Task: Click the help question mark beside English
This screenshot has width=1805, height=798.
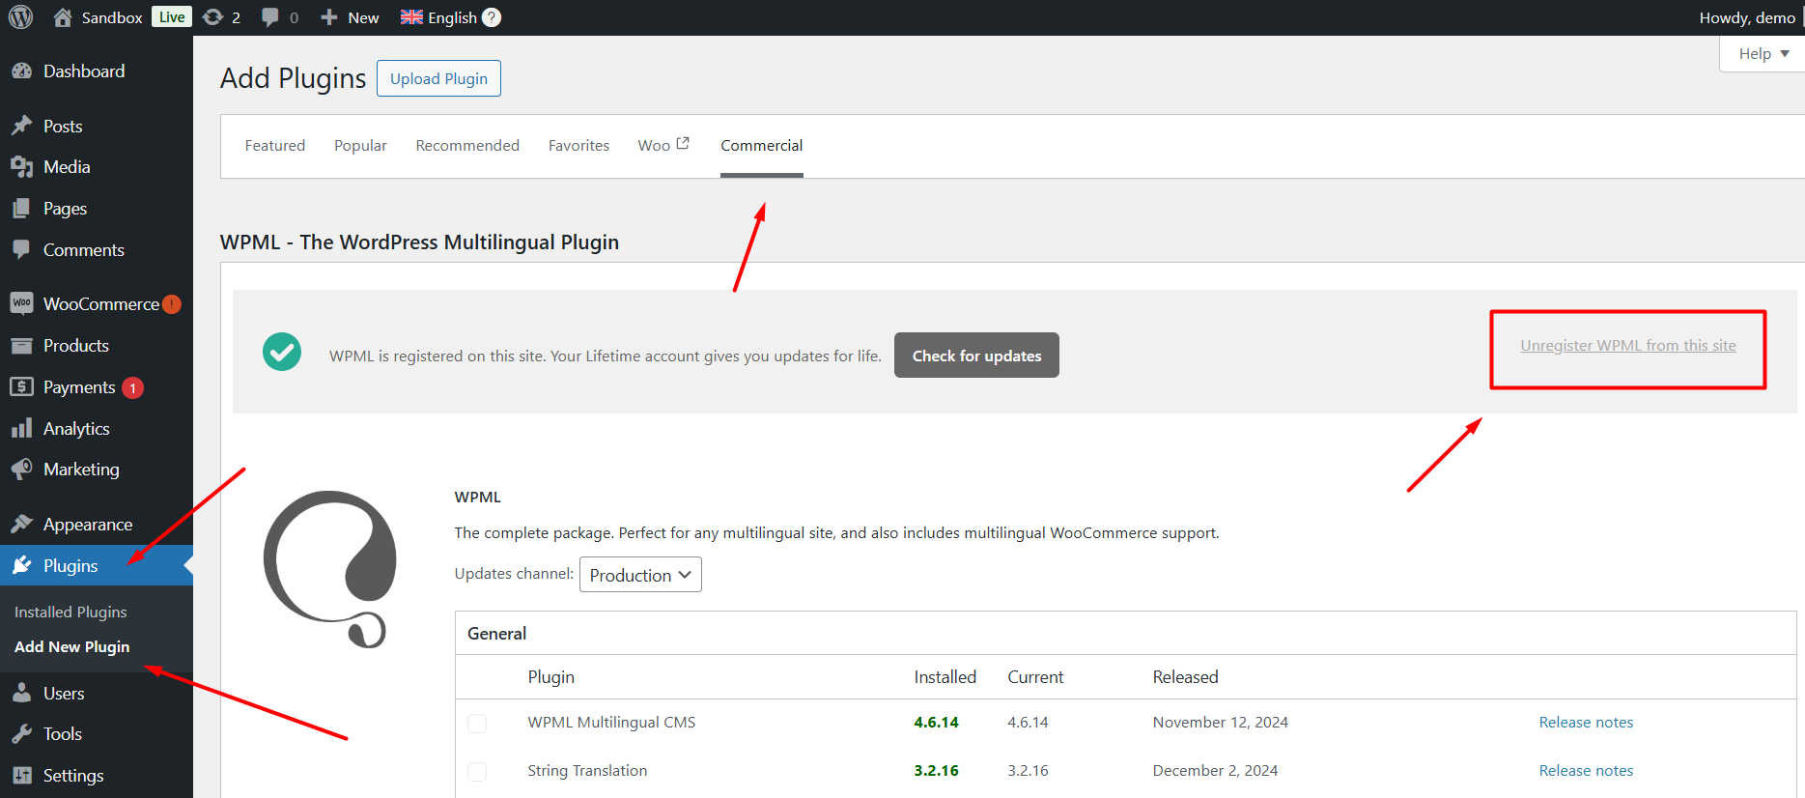Action: pos(492,17)
